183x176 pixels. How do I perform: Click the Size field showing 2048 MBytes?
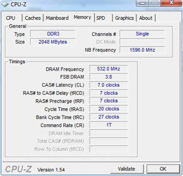tap(53, 42)
